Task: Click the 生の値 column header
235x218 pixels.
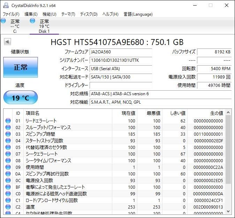Action: (216, 113)
